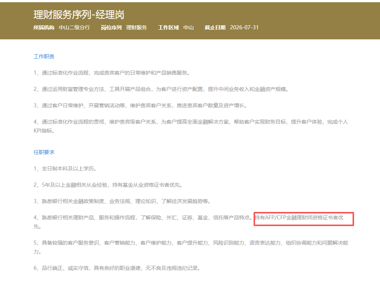
Task: Click requirement 6 品行端正，诚实守信
Action: point(117,268)
